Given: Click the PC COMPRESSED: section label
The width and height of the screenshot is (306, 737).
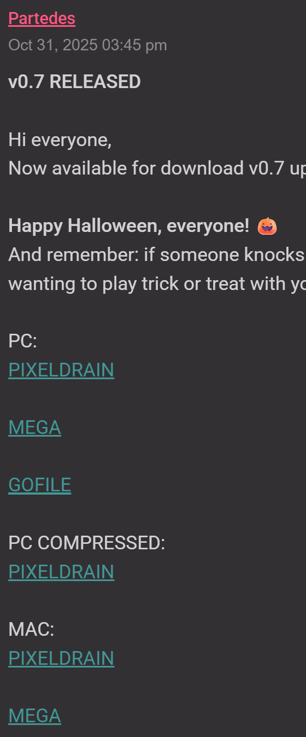Looking at the screenshot, I should click(x=86, y=543).
